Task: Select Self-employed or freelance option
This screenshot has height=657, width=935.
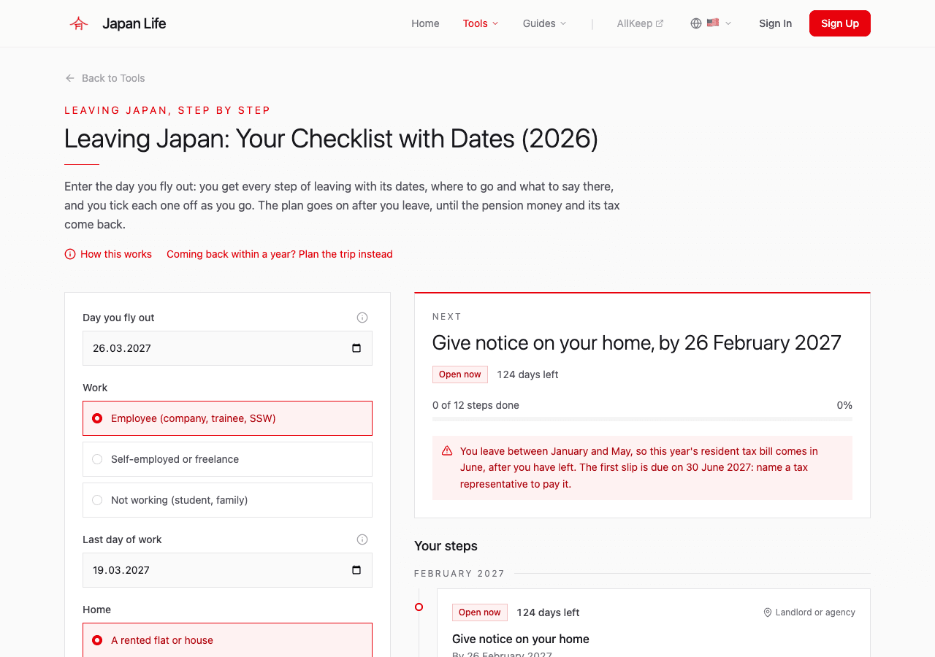Action: click(x=227, y=459)
